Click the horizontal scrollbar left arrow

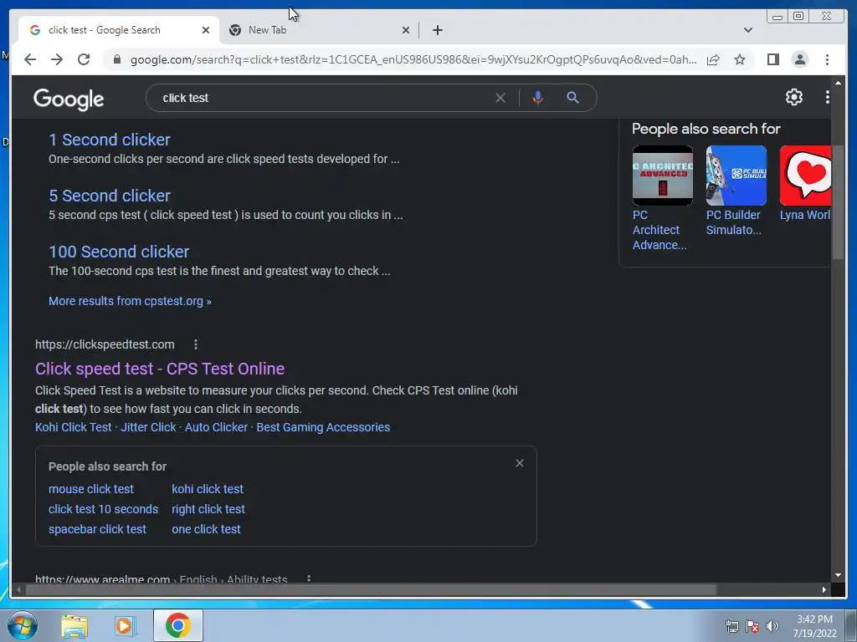pos(18,589)
